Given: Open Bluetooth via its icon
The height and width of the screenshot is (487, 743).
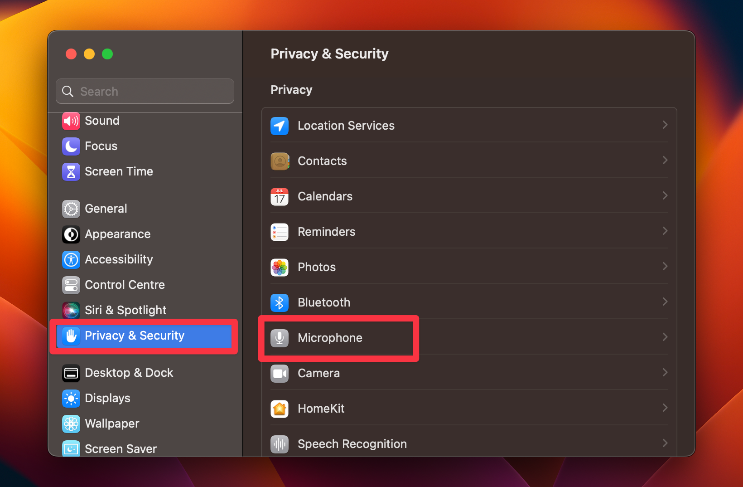Looking at the screenshot, I should pyautogui.click(x=280, y=302).
